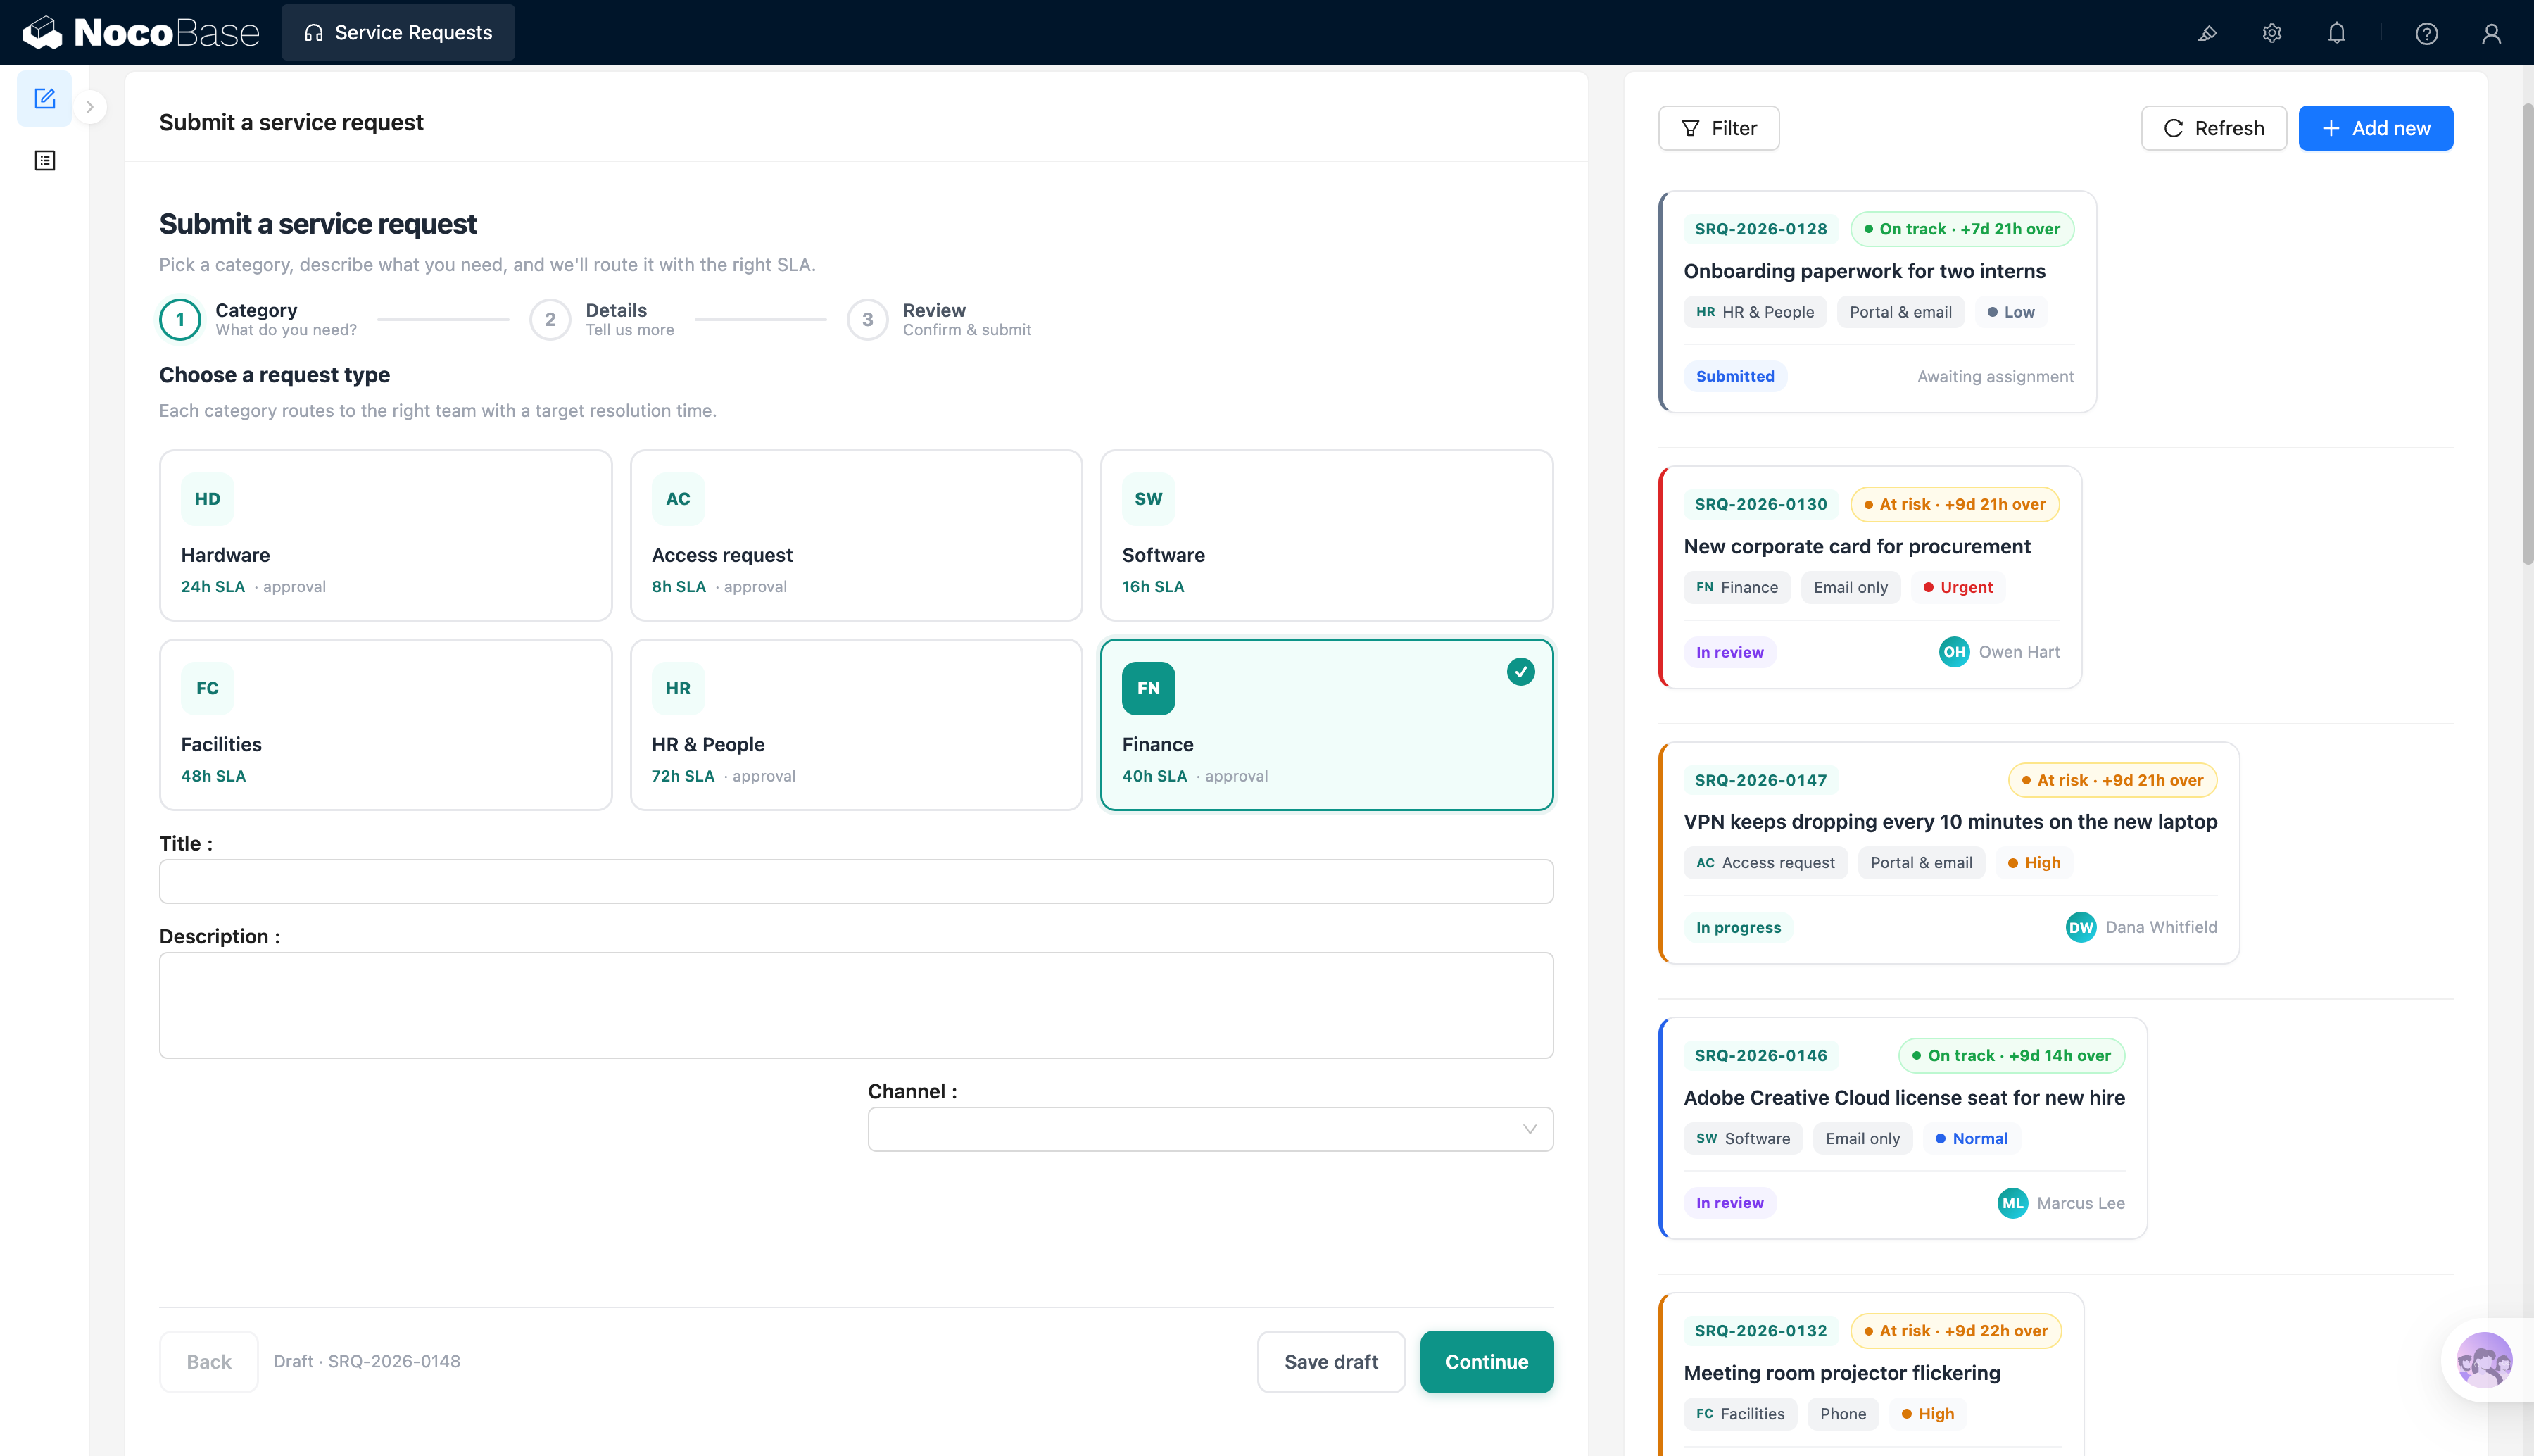Open the notifications bell
This screenshot has height=1456, width=2534.
(2336, 34)
